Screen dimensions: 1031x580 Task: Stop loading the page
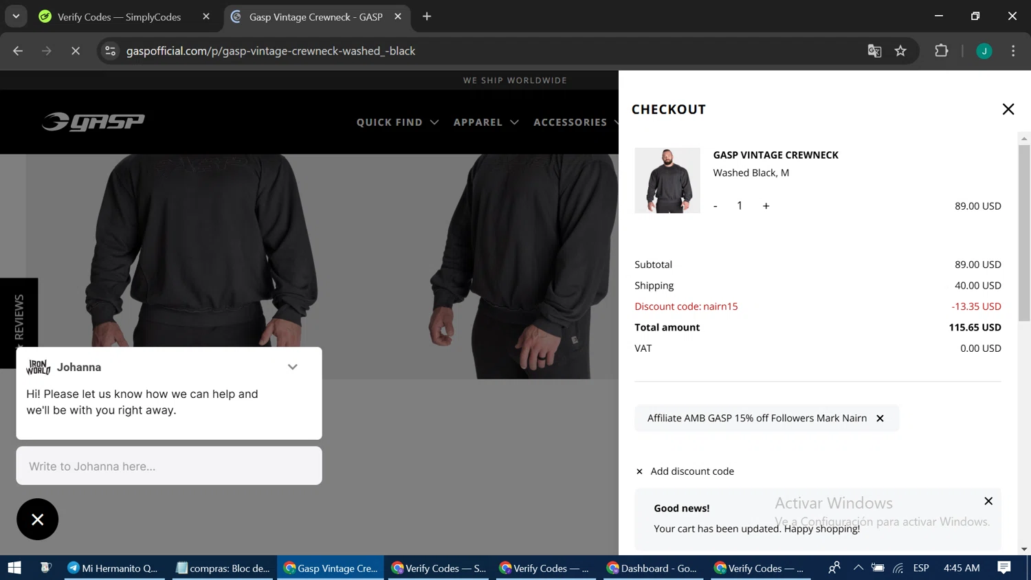tap(76, 51)
